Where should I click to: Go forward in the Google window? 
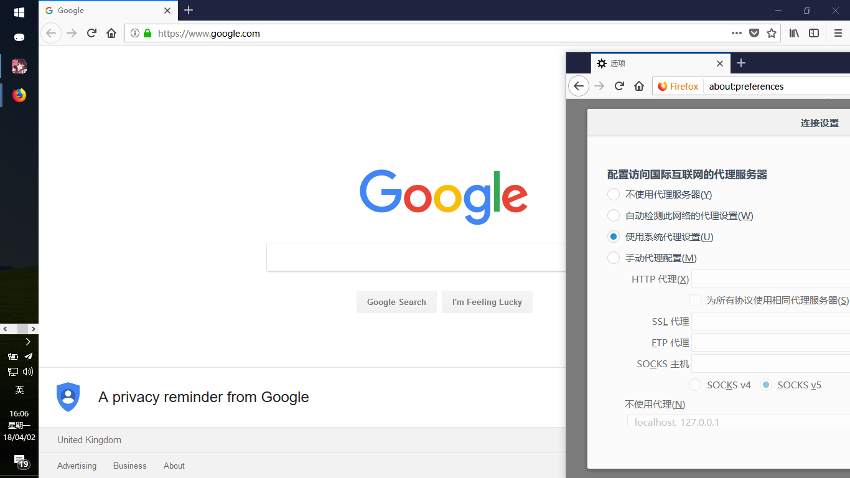pyautogui.click(x=72, y=34)
